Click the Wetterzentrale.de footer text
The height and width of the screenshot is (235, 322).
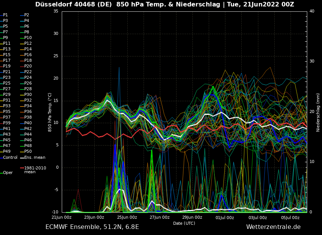[273, 227]
